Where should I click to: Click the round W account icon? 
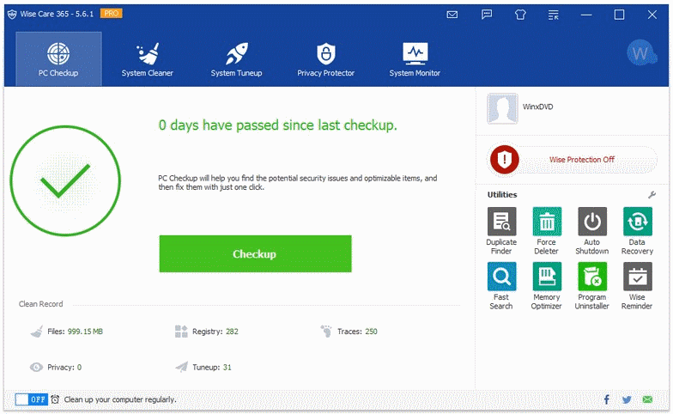pyautogui.click(x=640, y=53)
